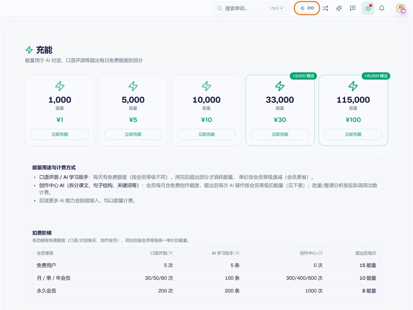Click 立即充能 for the ¥100 pack
Screen dimensions: 413x310
(x=353, y=134)
